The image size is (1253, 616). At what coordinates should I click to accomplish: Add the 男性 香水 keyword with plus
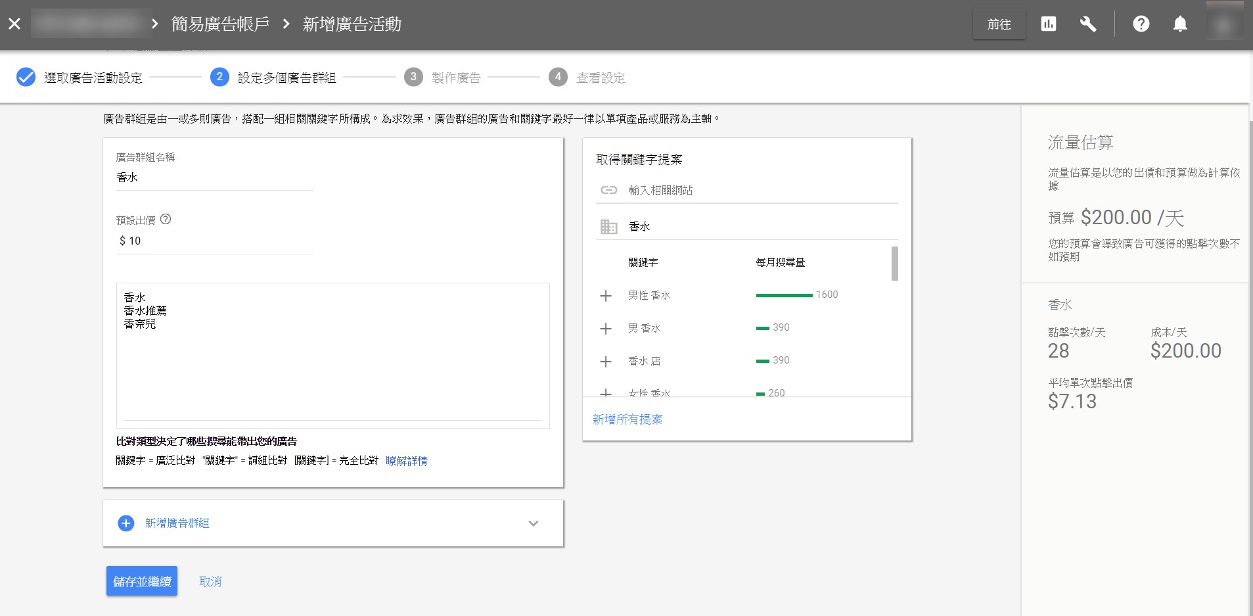click(606, 296)
